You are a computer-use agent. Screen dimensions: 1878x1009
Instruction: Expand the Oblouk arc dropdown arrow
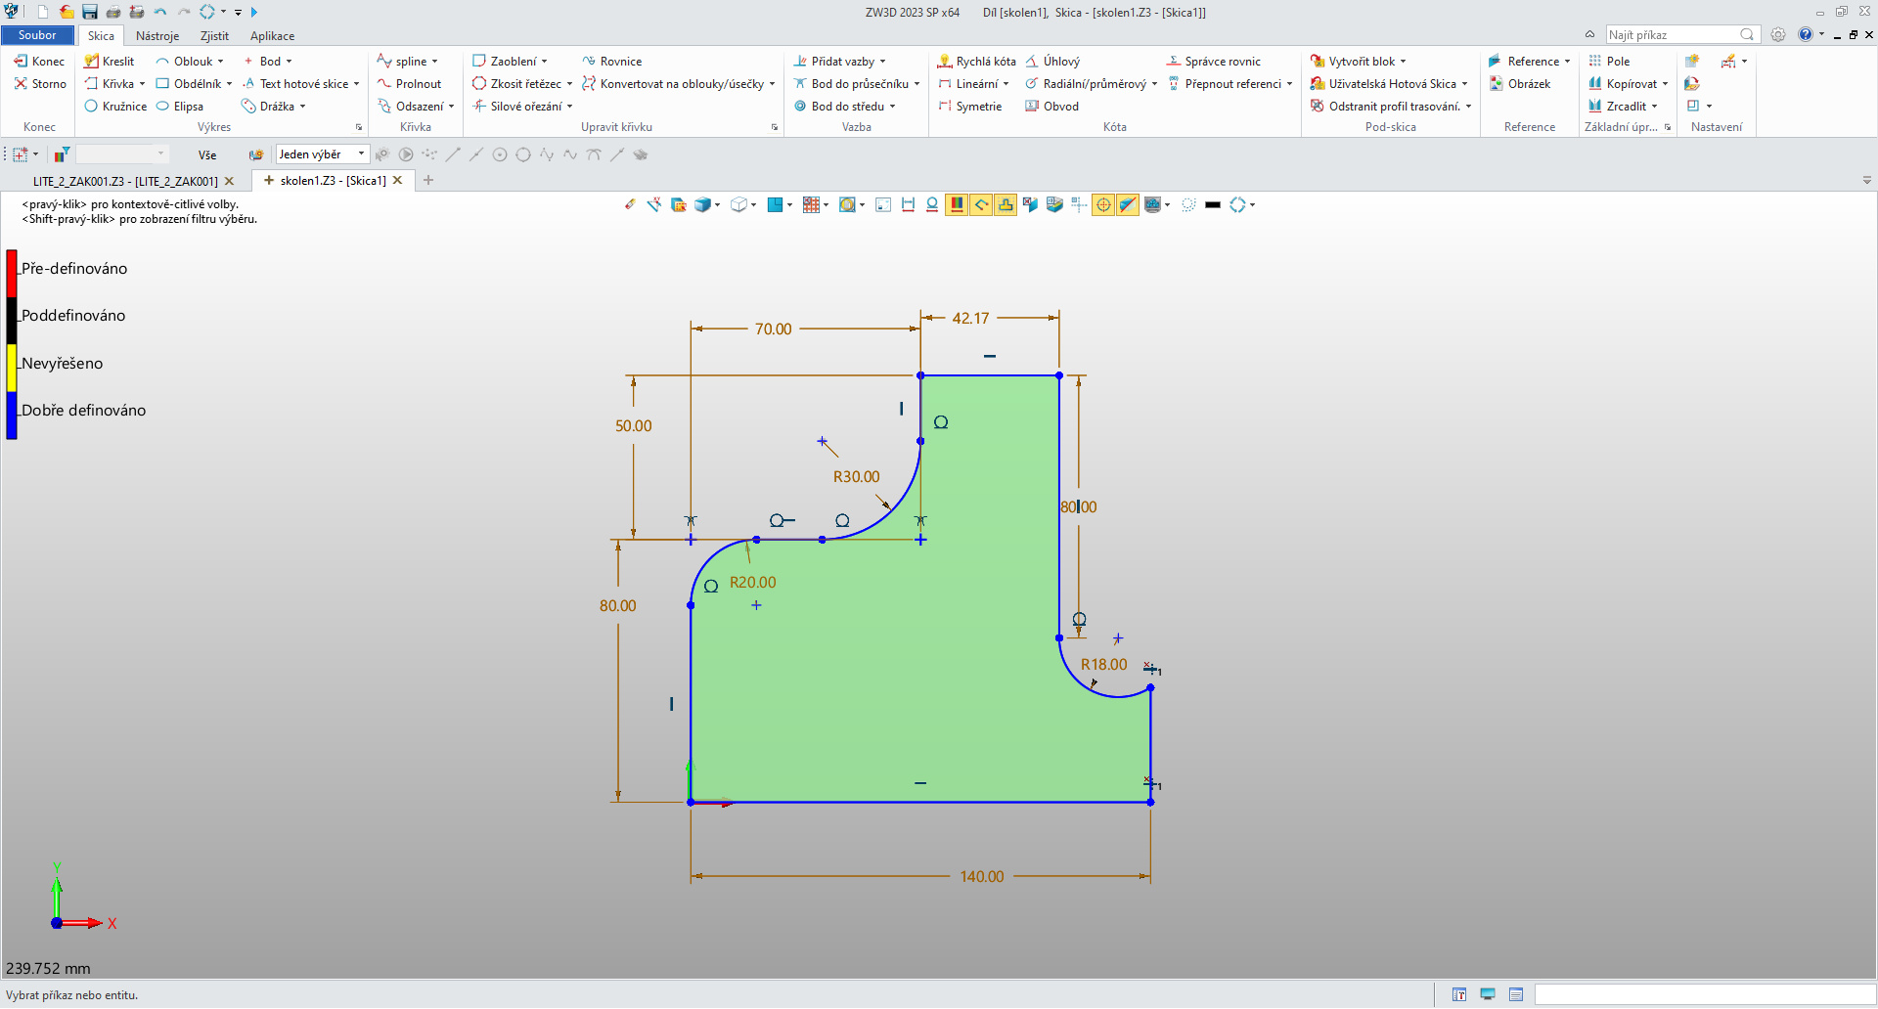tap(220, 62)
